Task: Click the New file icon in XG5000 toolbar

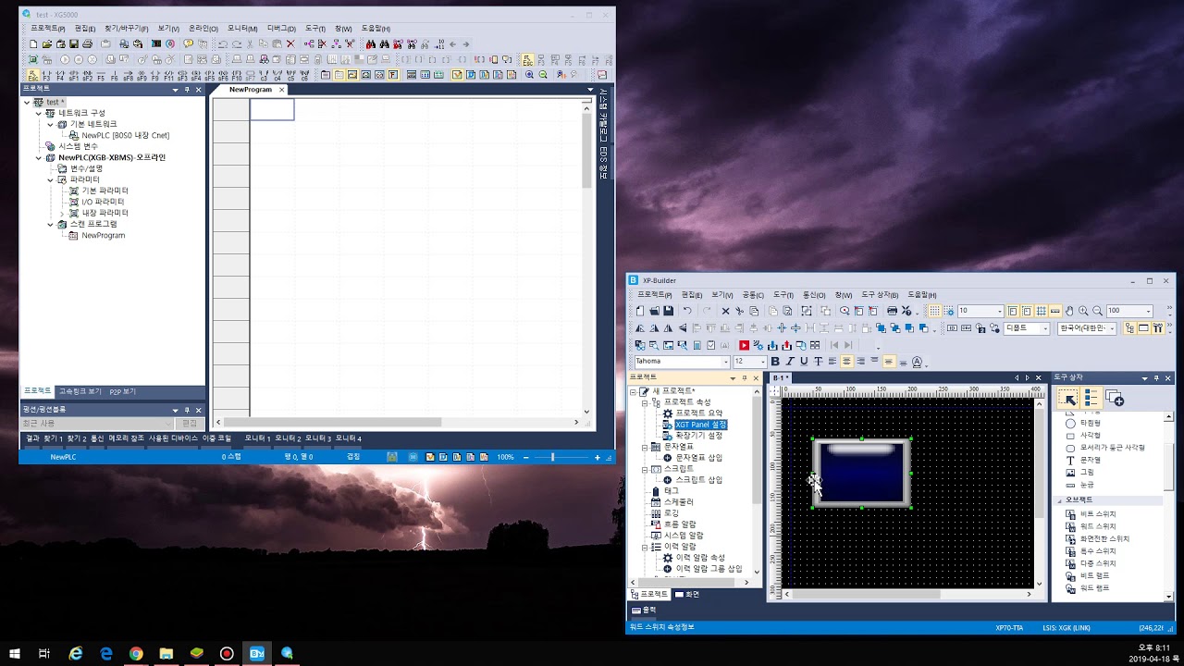Action: (x=33, y=43)
